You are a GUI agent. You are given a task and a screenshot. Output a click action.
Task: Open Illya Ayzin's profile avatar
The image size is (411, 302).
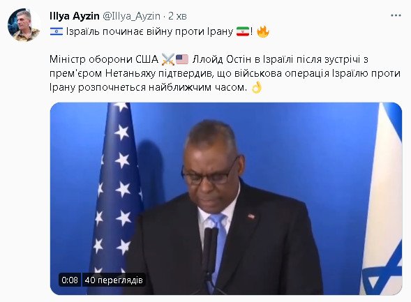[x=24, y=25]
